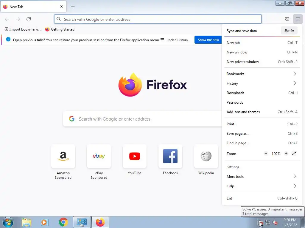The height and width of the screenshot is (228, 305).
Task: Increase zoom with the plus button
Action: 286,153
